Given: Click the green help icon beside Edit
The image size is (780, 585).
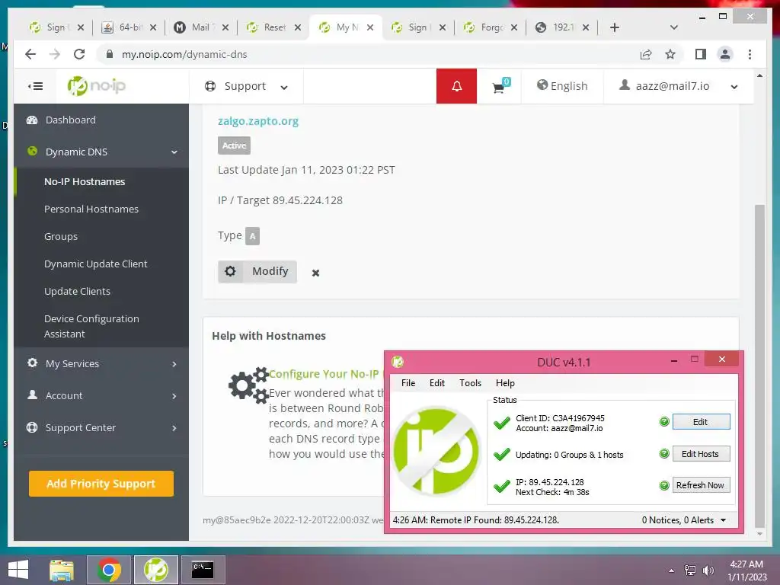Looking at the screenshot, I should pos(664,422).
